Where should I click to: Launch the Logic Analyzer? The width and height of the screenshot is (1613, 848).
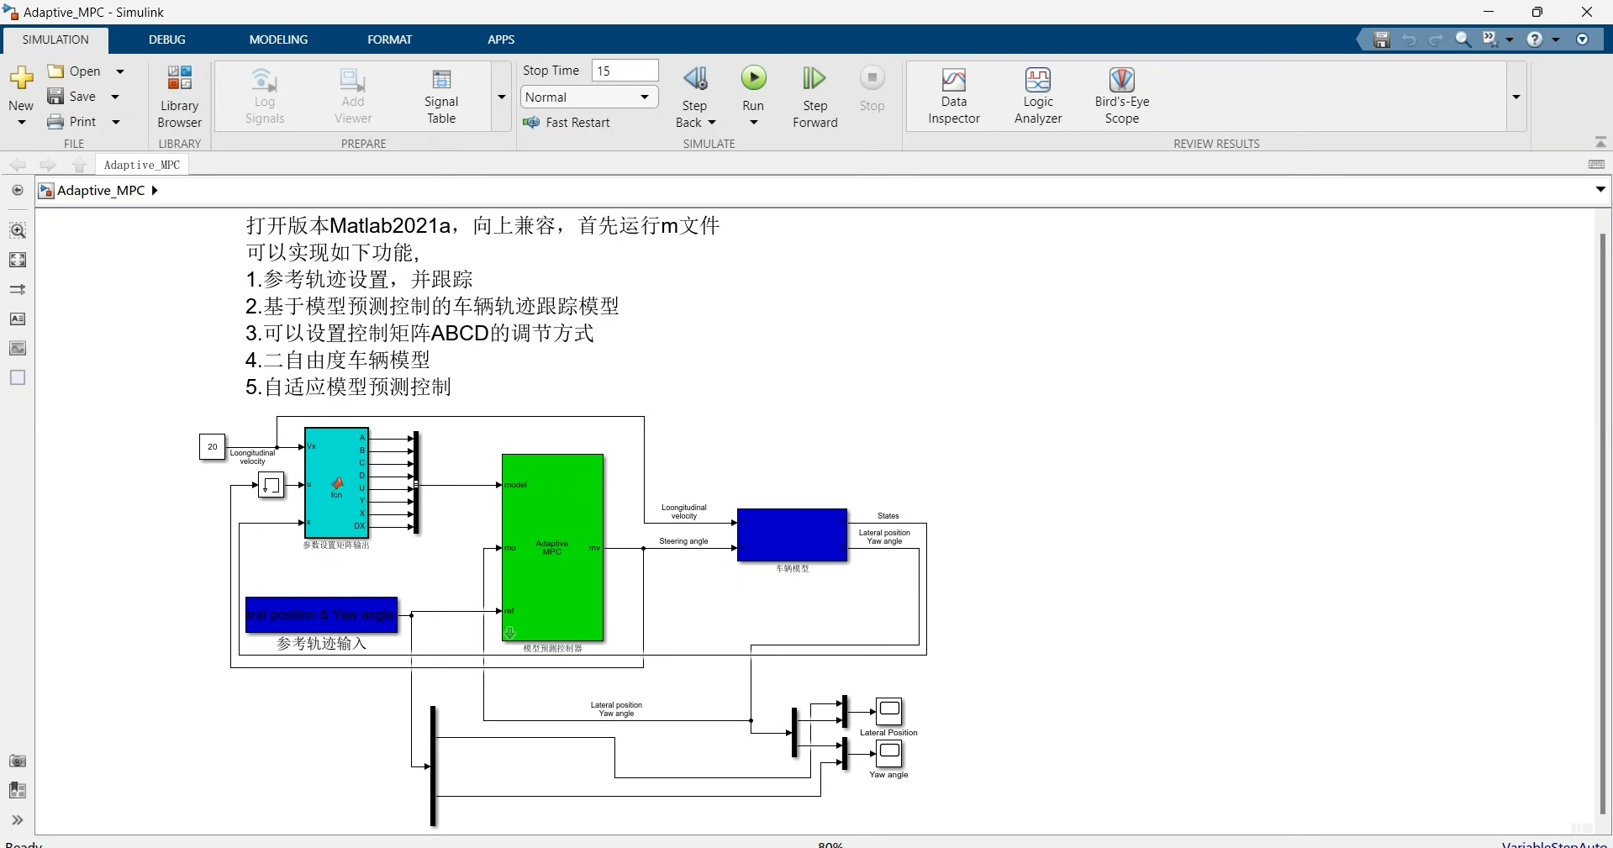coord(1038,97)
